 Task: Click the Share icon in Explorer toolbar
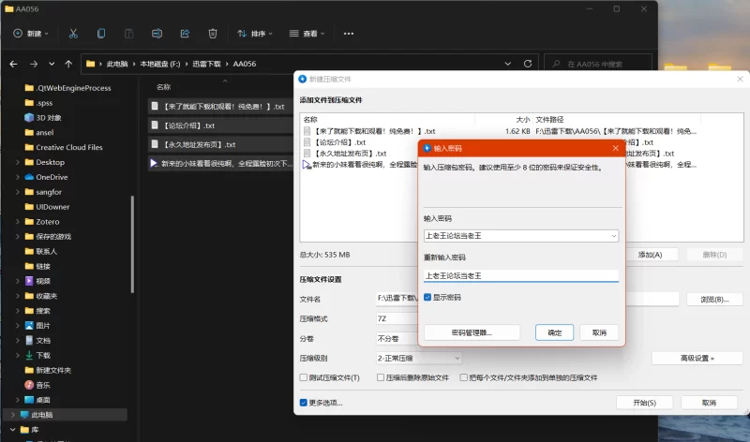[185, 34]
